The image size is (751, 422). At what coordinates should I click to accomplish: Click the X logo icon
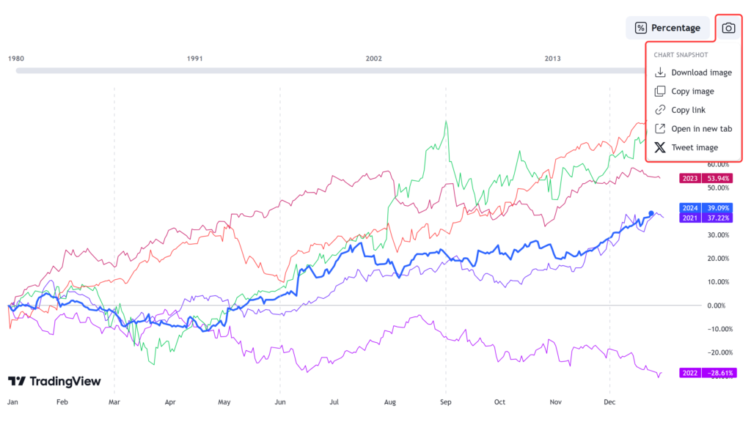coord(660,147)
